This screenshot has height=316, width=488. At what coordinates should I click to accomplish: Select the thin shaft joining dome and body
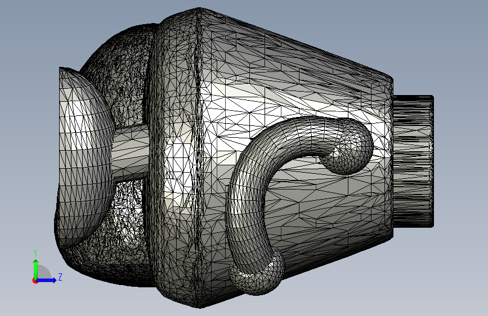point(131,152)
